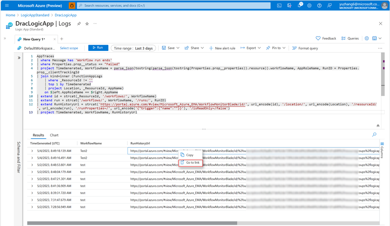390x226 pixels.
Task: Close the DracLogicApp Logs blade
Action: [x=381, y=24]
